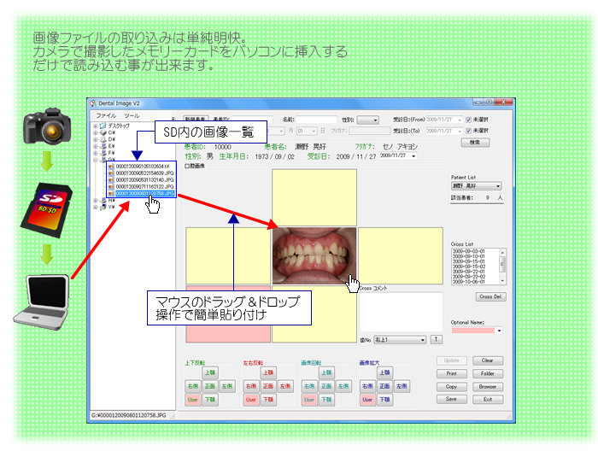
Task: Click icon of file ending 11162122.JPG
Action: click(111, 186)
